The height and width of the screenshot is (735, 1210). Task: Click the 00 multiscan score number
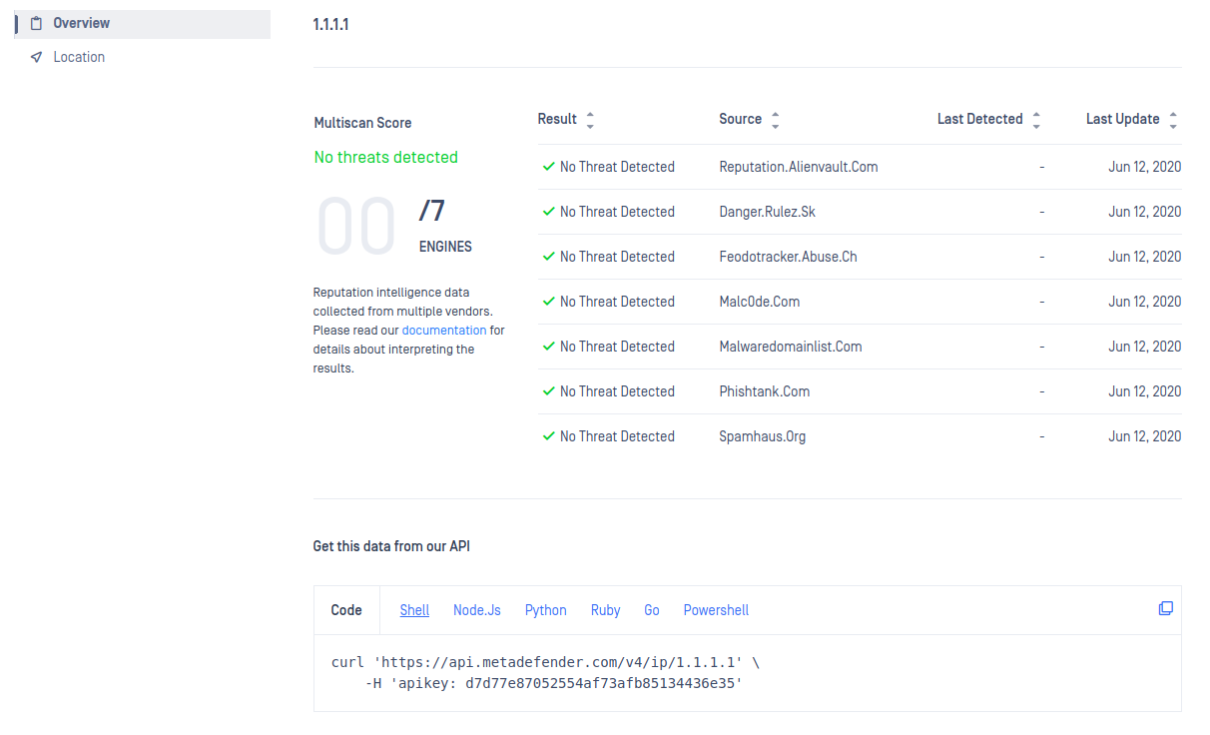click(356, 228)
